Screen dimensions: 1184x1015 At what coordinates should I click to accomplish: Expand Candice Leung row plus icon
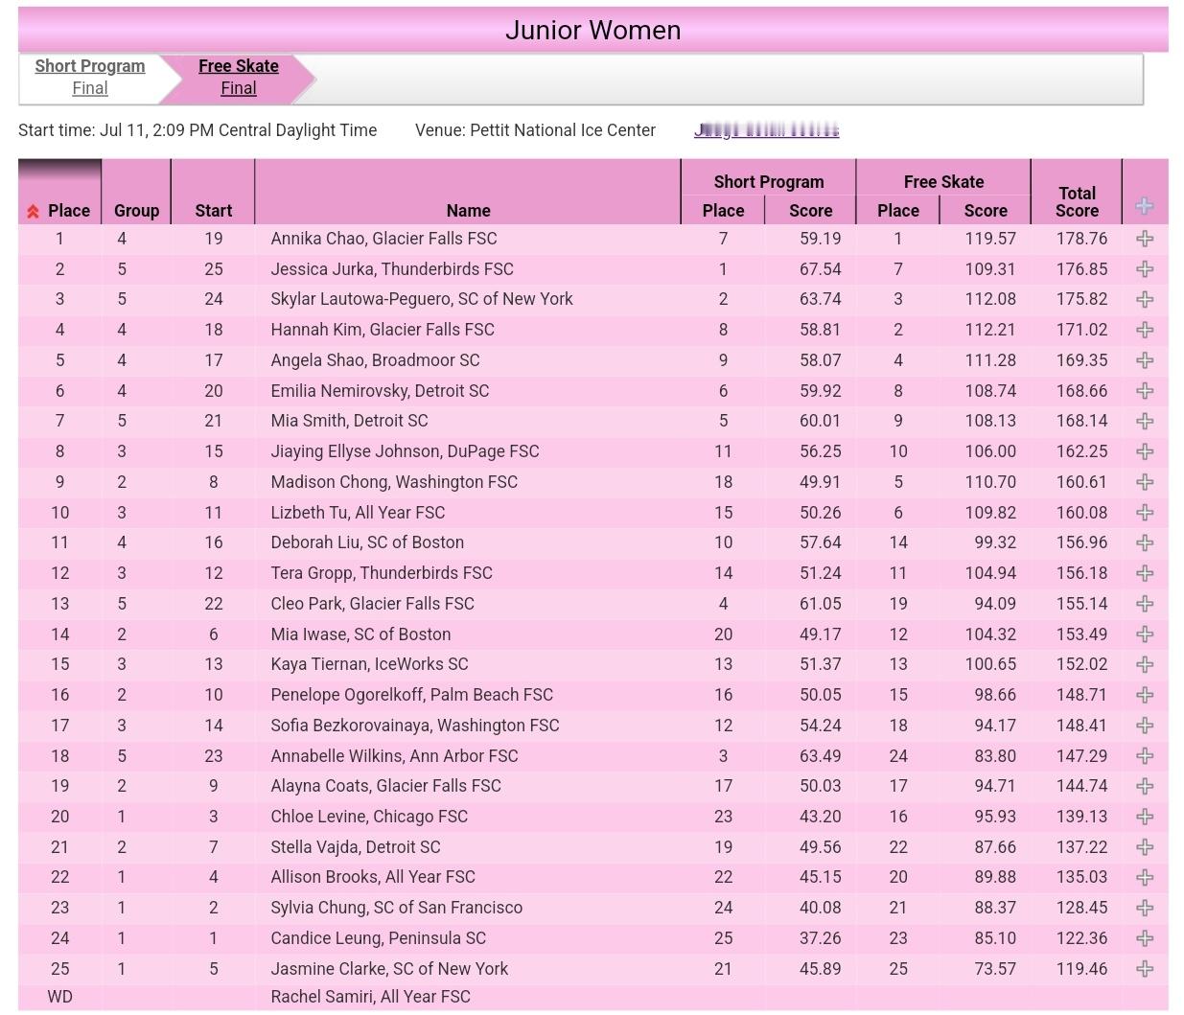[1145, 938]
